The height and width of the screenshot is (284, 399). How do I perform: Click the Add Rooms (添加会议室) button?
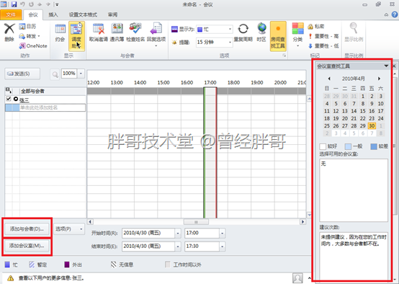[x=27, y=246]
